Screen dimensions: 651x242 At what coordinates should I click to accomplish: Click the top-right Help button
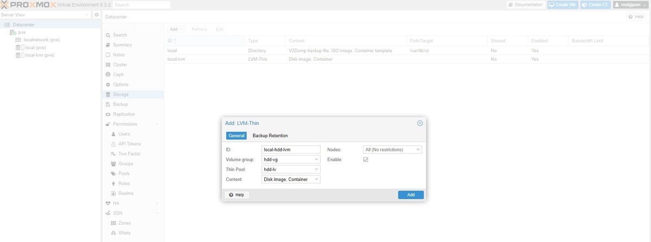[x=636, y=17]
